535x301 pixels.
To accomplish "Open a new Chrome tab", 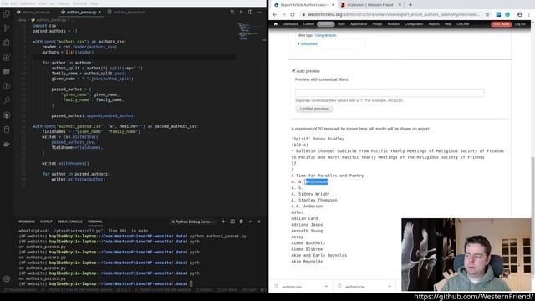I will point(410,5).
